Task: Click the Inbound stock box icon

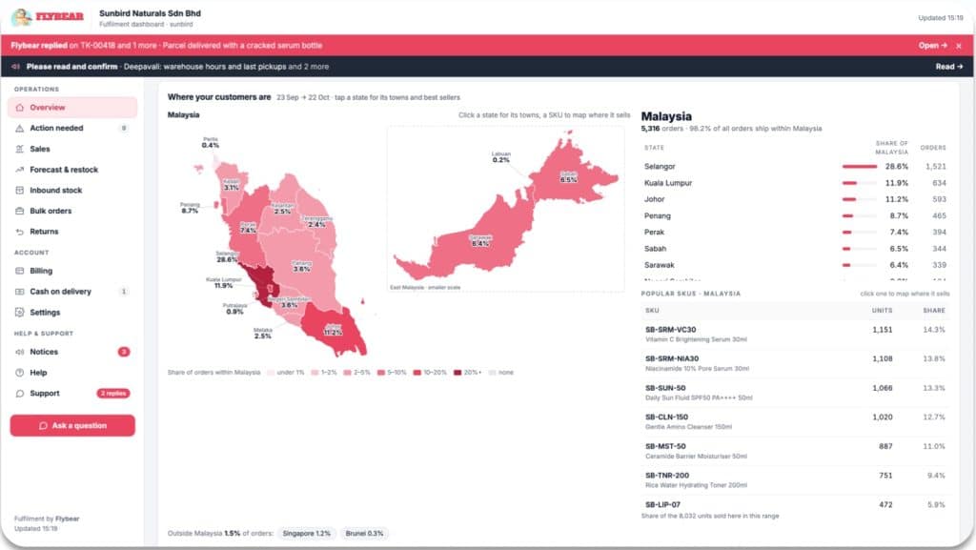Action: 19,191
